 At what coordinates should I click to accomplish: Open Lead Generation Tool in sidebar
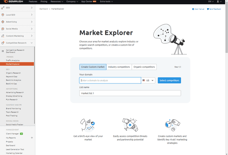[x=15, y=149]
